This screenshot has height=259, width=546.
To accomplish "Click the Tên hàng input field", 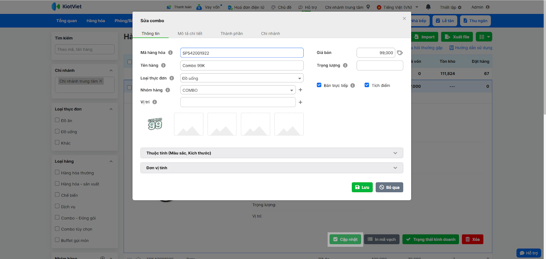I will [242, 65].
